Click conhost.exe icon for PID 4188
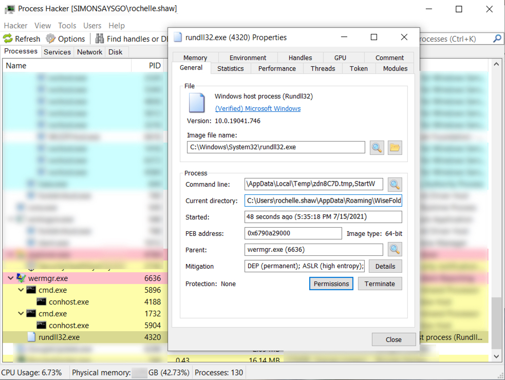 pos(41,302)
